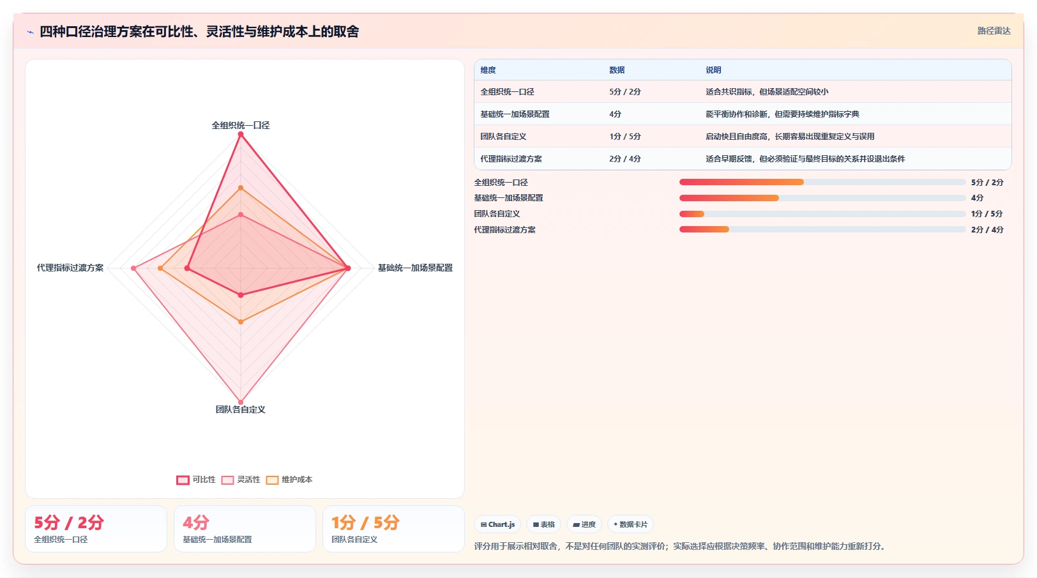The width and height of the screenshot is (1037, 578).
Task: Click the 表格 chip
Action: click(x=543, y=524)
